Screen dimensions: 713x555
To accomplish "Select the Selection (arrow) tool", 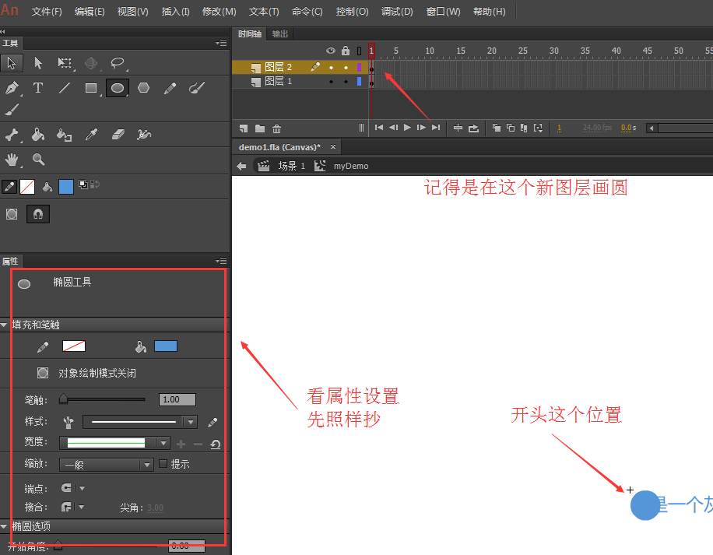I will [12, 63].
